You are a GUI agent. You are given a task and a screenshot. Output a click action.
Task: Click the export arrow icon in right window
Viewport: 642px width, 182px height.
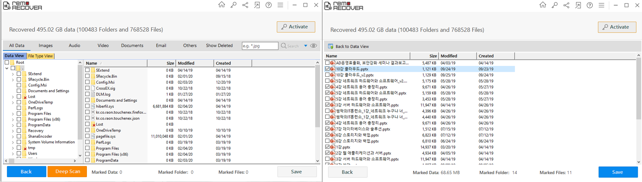pos(578,5)
